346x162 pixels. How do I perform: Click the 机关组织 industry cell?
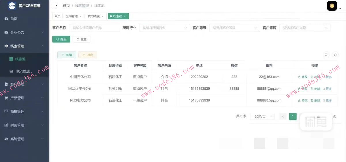pos(115,89)
